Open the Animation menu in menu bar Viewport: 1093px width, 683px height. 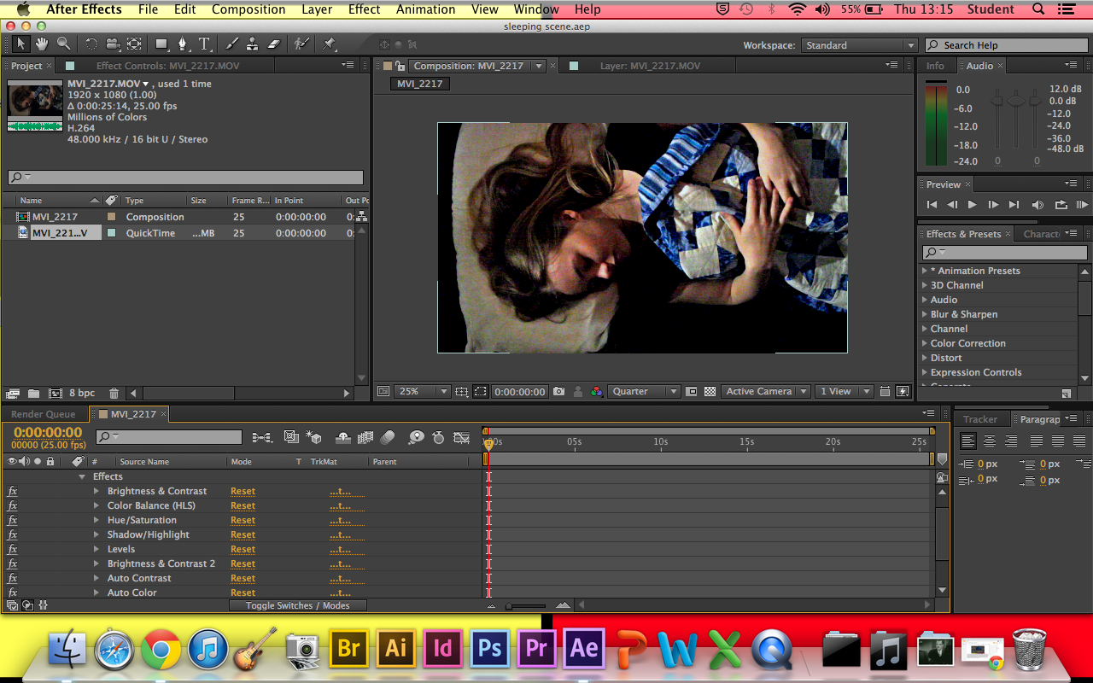pos(426,9)
